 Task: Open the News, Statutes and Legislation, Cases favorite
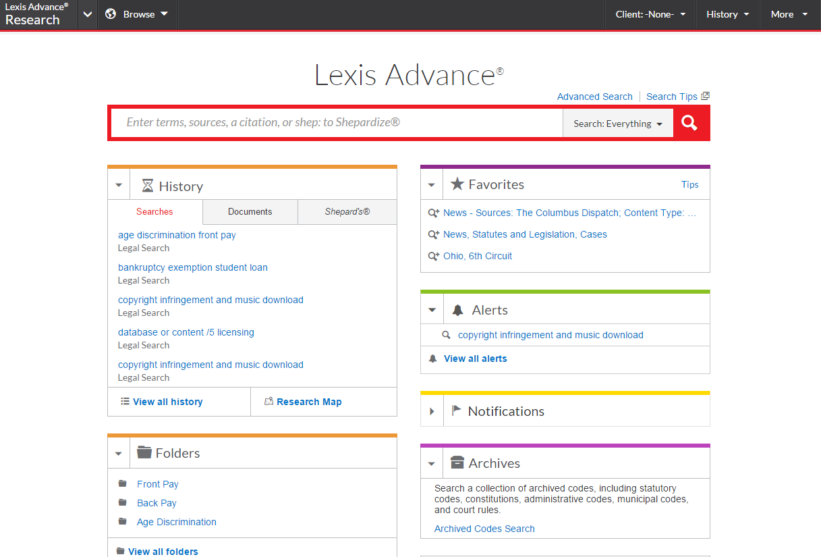pos(525,234)
